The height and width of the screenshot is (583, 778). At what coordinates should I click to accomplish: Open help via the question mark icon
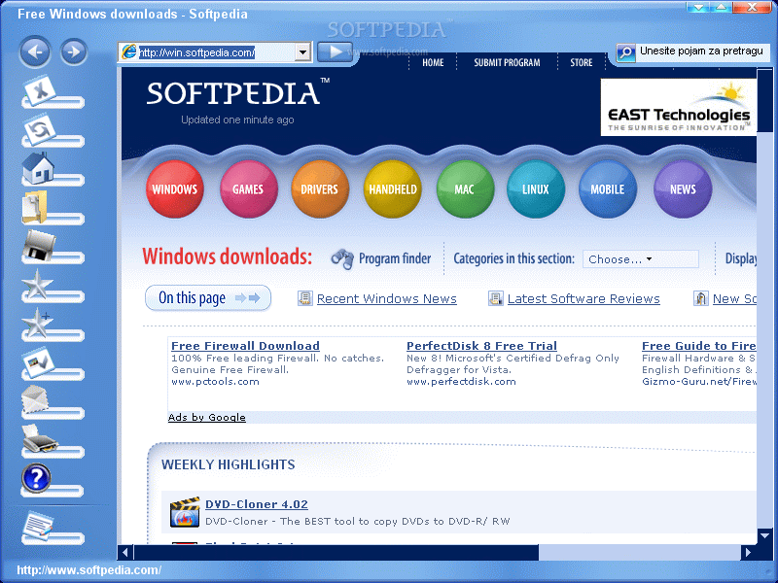[36, 478]
